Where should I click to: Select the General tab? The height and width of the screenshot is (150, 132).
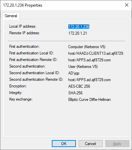[x=11, y=16]
